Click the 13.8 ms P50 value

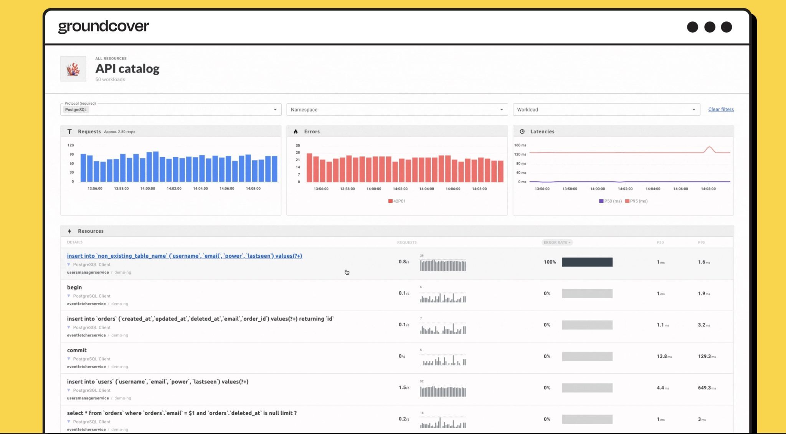[x=664, y=356]
